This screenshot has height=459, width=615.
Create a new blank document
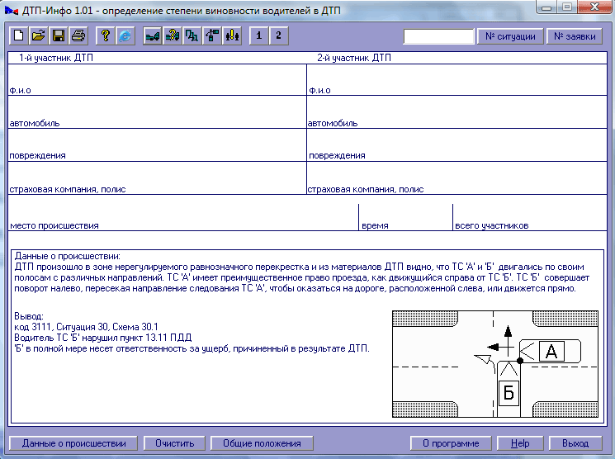tap(18, 35)
